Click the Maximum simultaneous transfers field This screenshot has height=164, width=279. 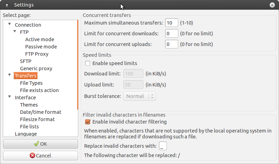coord(171,23)
